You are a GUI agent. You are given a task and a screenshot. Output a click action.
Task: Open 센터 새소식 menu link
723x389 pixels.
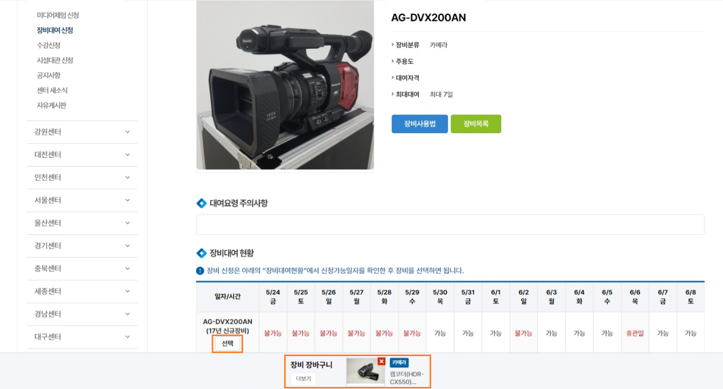[52, 90]
